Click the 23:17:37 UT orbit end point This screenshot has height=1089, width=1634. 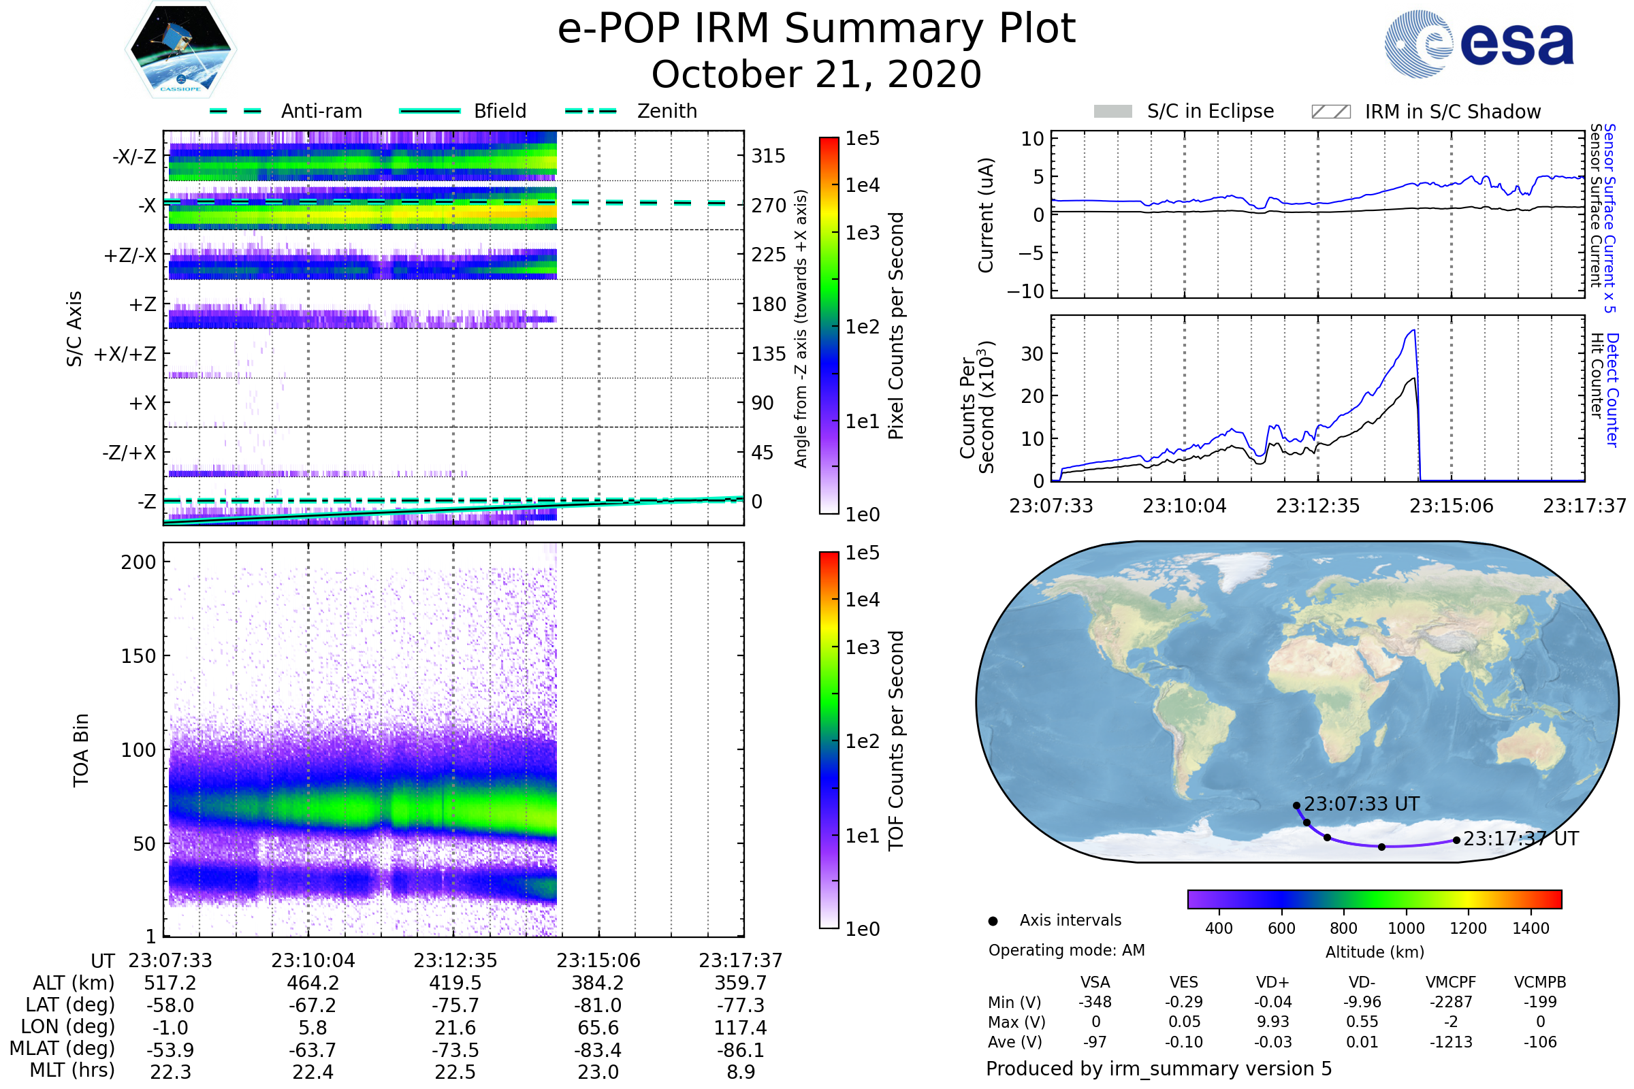pyautogui.click(x=1456, y=841)
